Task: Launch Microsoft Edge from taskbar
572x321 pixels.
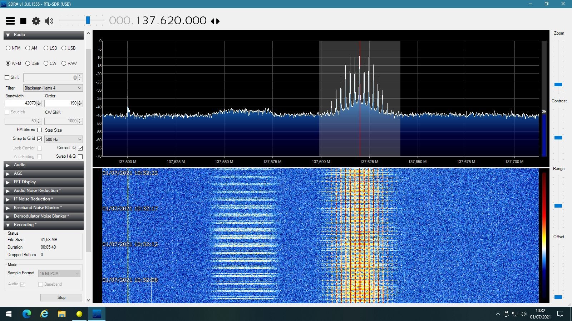Action: (27, 314)
